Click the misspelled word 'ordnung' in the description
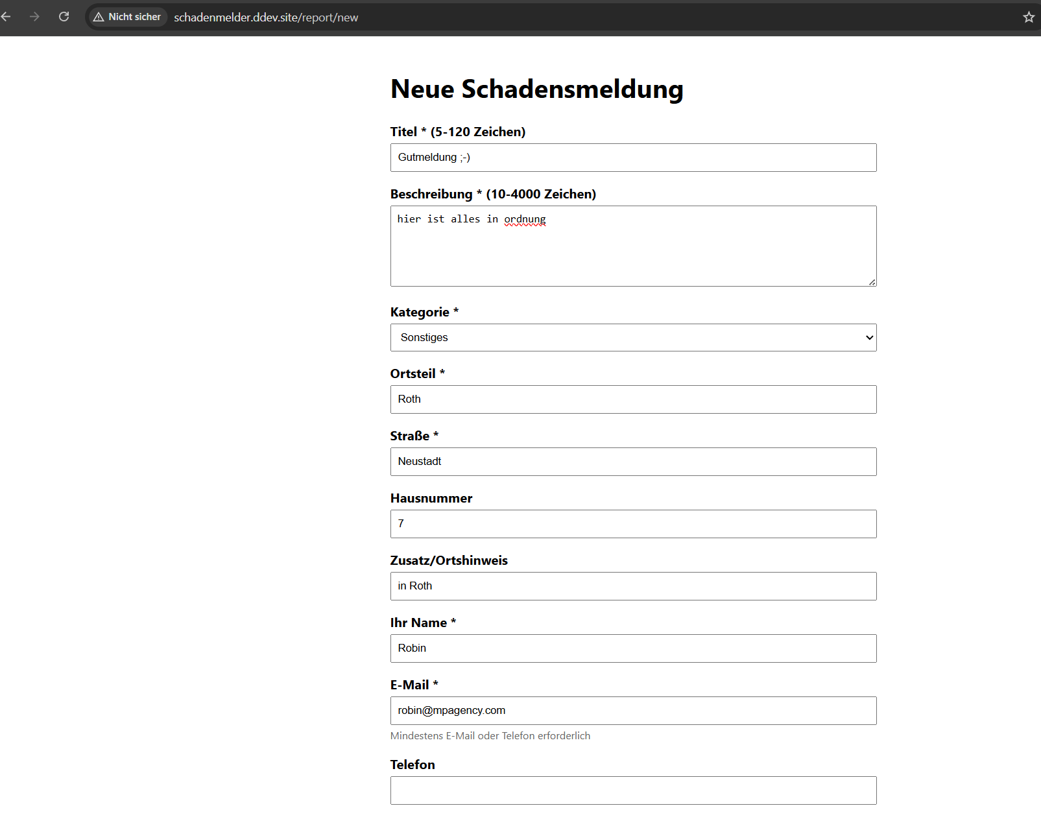The image size is (1041, 819). click(x=524, y=219)
